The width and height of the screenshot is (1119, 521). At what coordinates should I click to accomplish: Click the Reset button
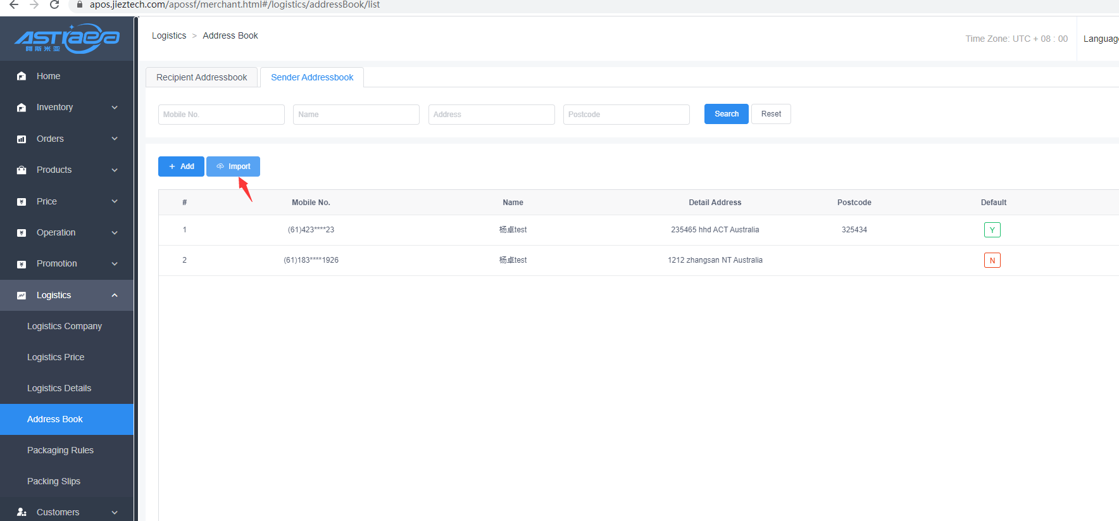point(771,114)
